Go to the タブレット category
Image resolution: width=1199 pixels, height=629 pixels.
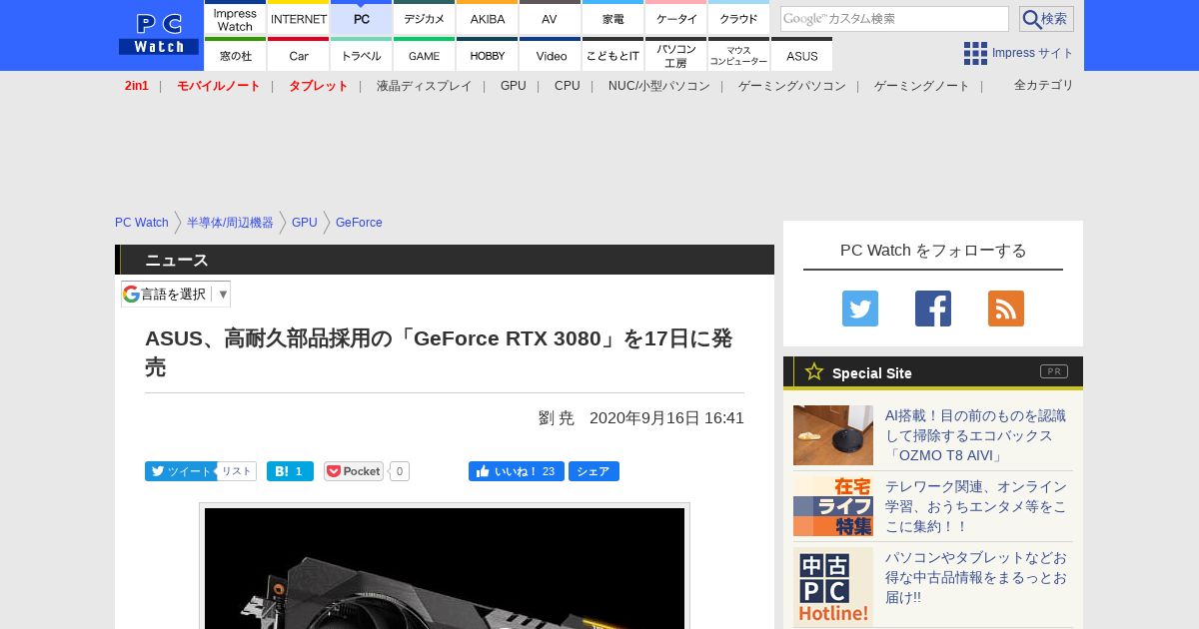[x=319, y=86]
